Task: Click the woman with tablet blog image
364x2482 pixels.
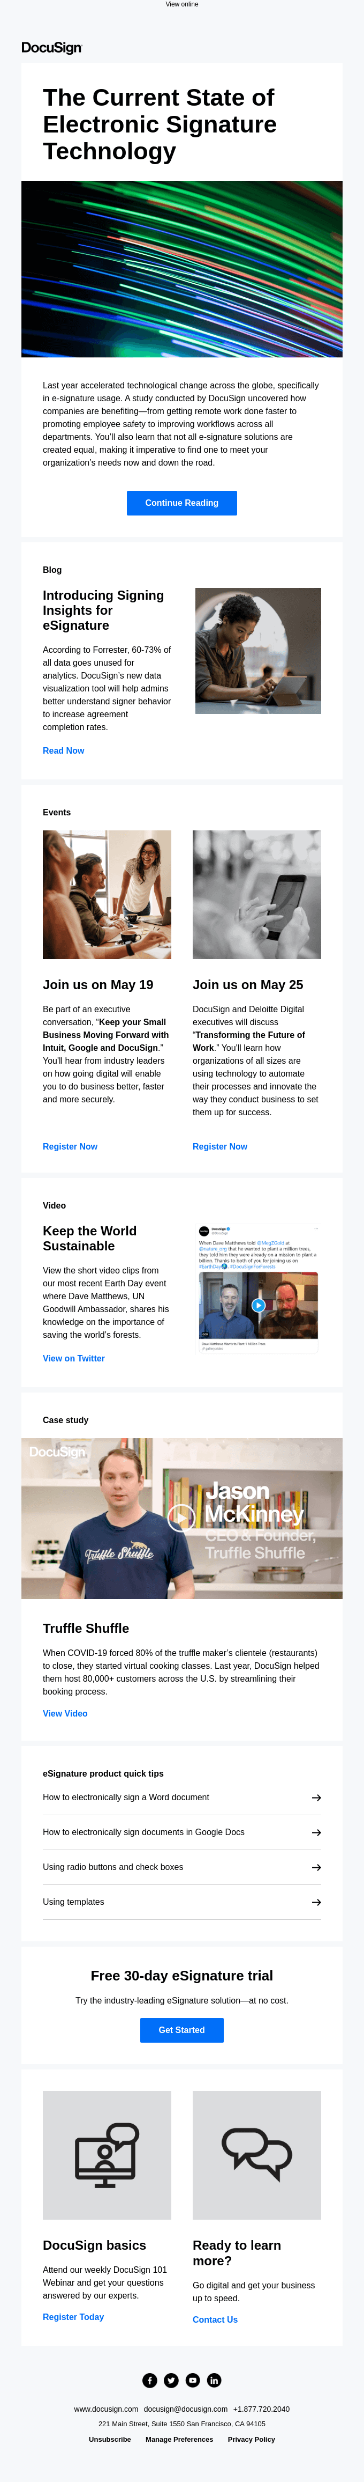Action: [x=257, y=651]
